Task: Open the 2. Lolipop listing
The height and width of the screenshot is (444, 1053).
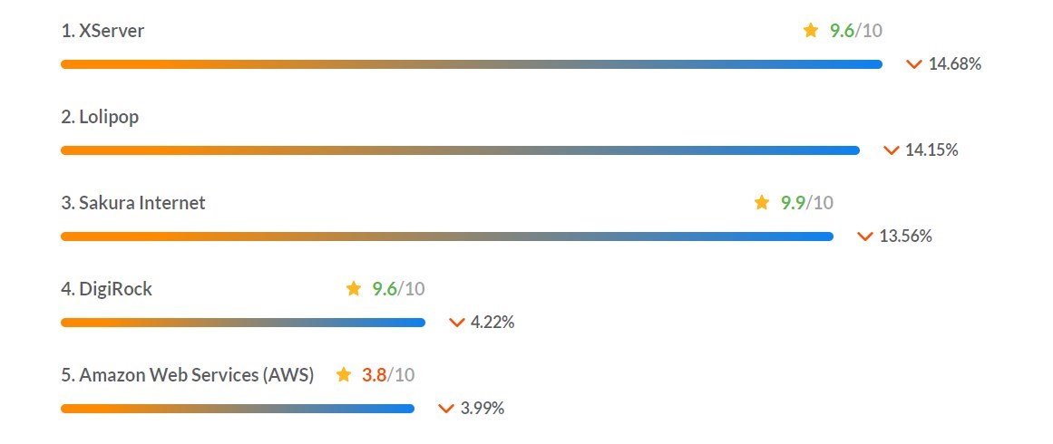Action: point(100,117)
